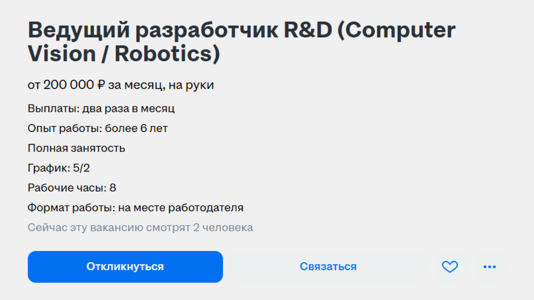This screenshot has height=300, width=534.
Task: Click the 'Формат работы:' label
Action: [71, 208]
